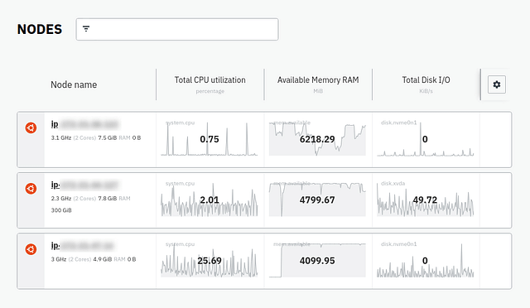Click Ubuntu icon of 3 GHz node

(31, 249)
